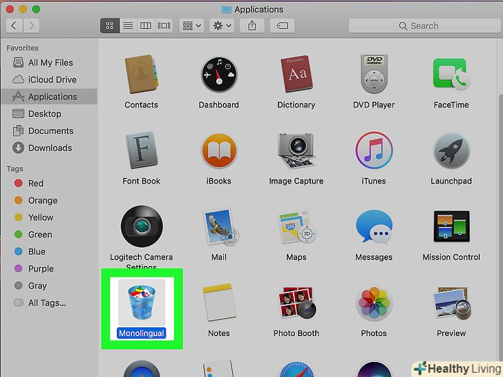Click the "Mission Control" name label

pyautogui.click(x=451, y=257)
